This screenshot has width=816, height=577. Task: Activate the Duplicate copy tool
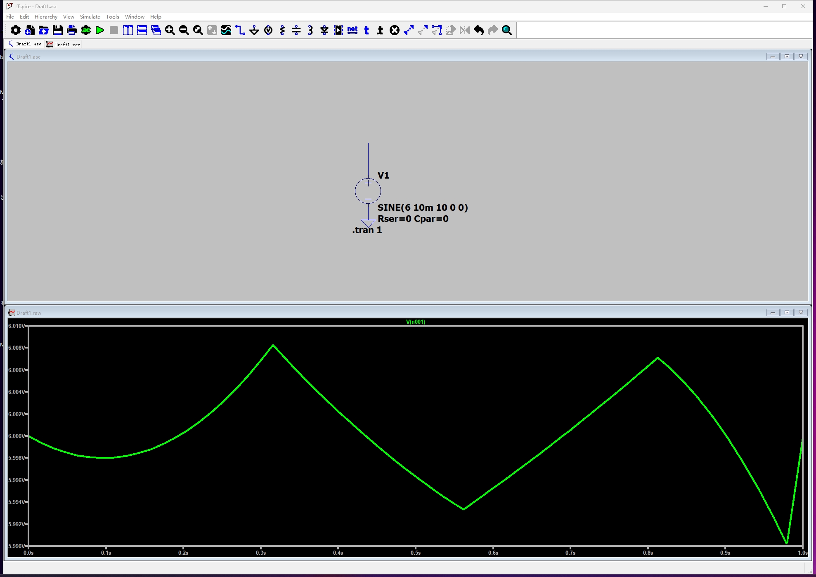pos(408,30)
